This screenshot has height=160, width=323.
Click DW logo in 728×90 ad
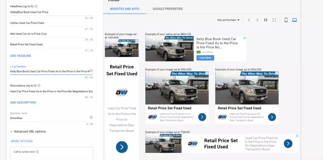[193, 144]
